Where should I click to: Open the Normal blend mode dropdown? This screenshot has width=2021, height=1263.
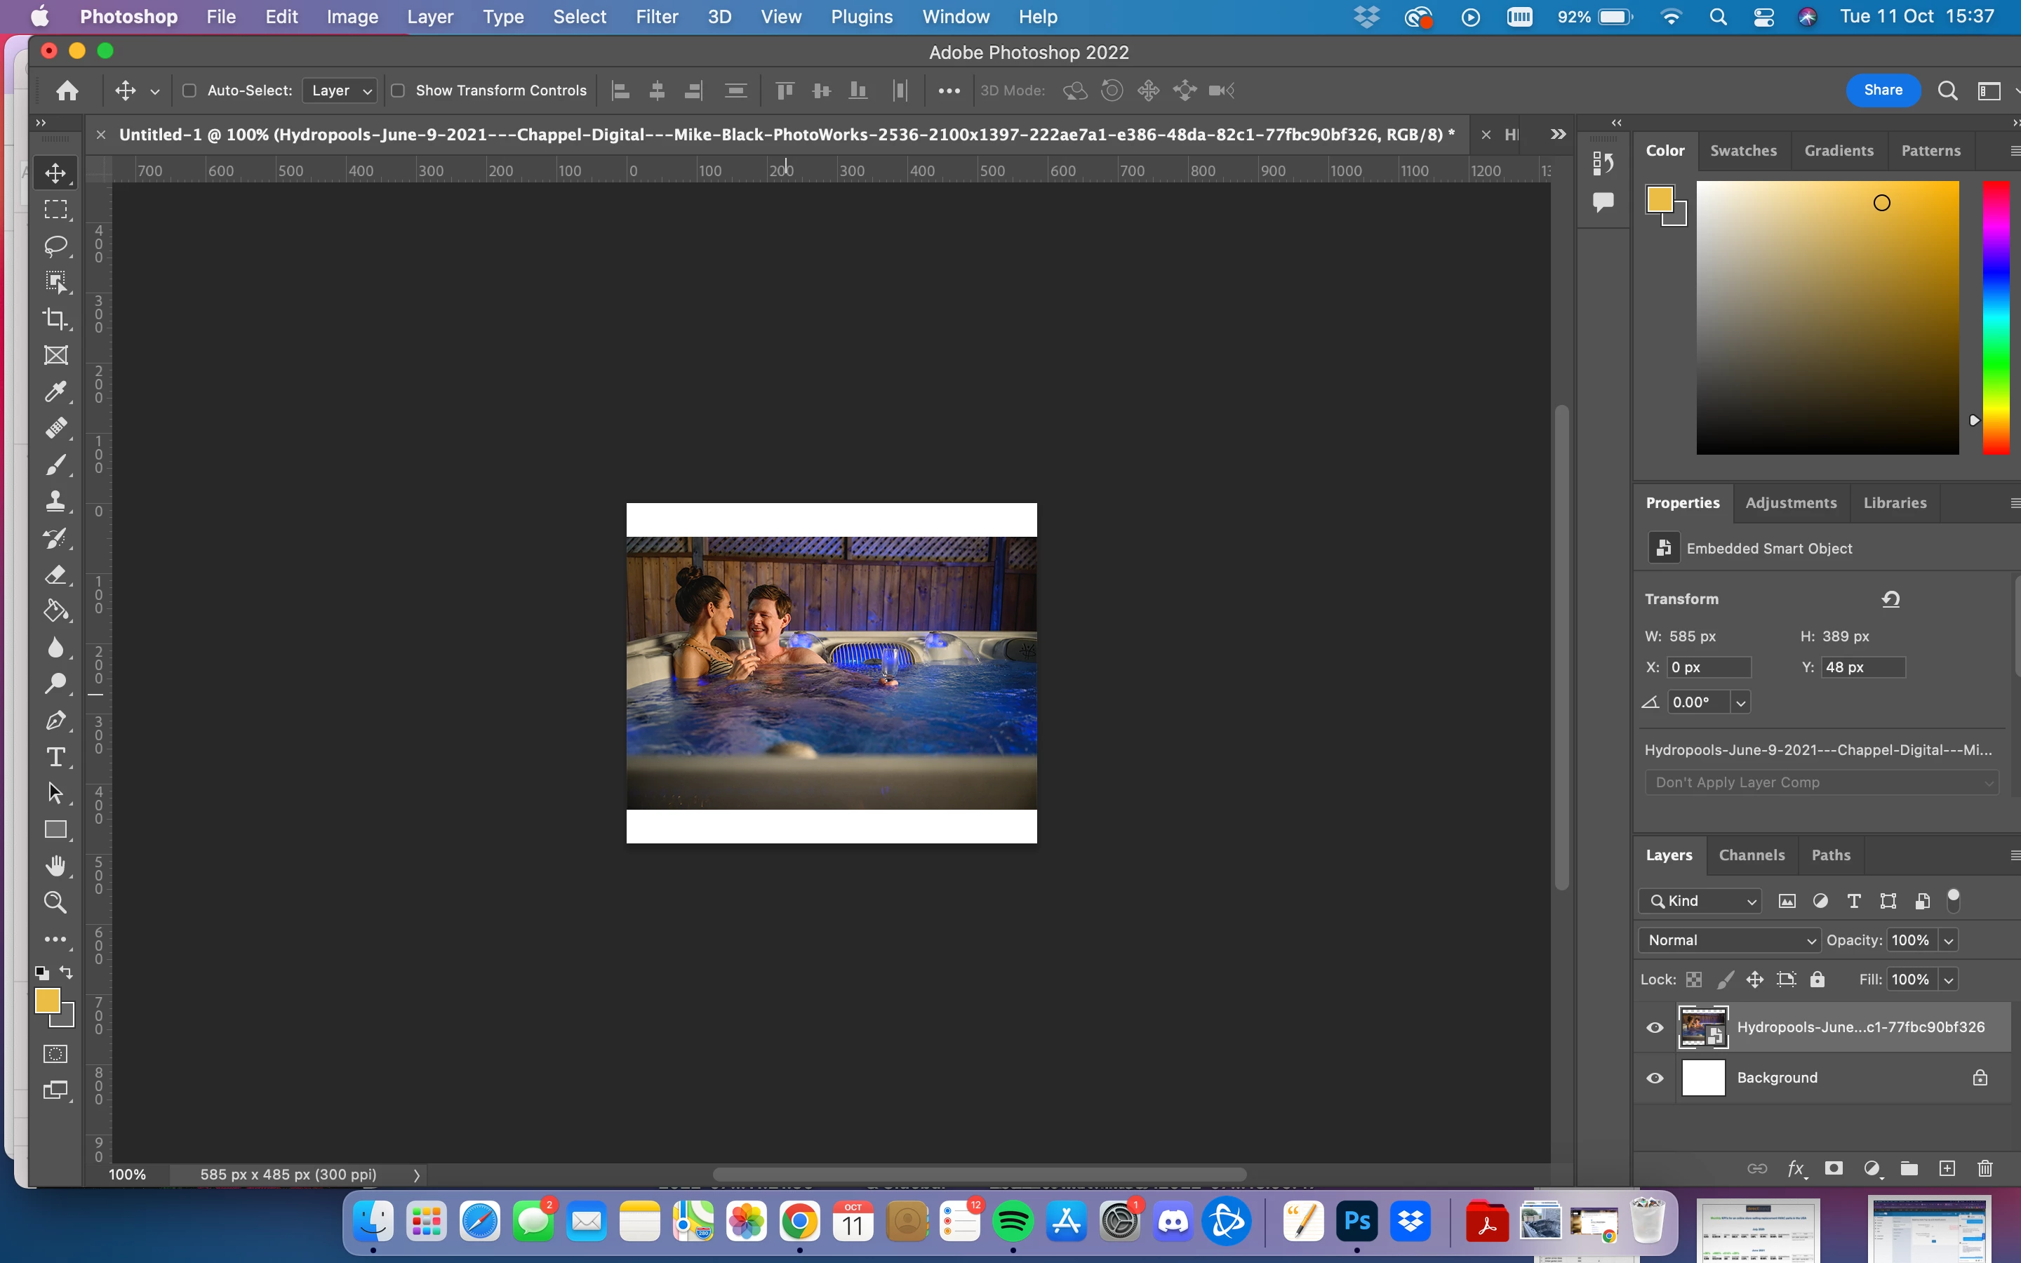tap(1728, 940)
